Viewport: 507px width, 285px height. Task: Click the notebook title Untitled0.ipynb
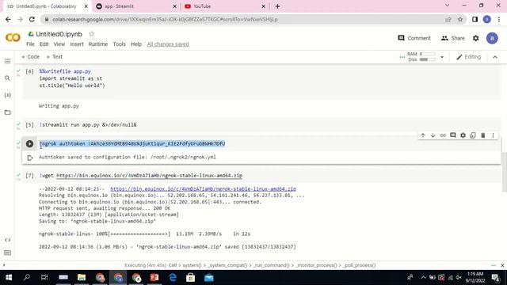point(59,34)
